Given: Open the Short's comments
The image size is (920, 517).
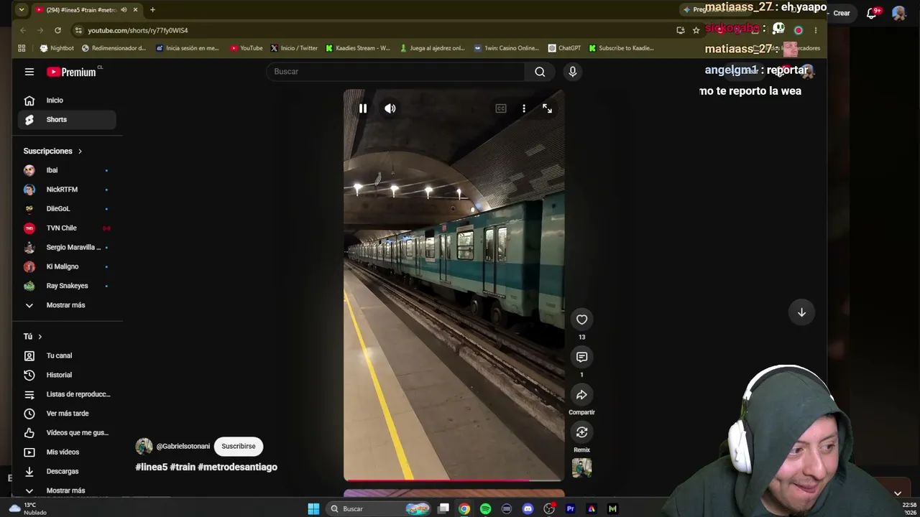Looking at the screenshot, I should pos(582,357).
